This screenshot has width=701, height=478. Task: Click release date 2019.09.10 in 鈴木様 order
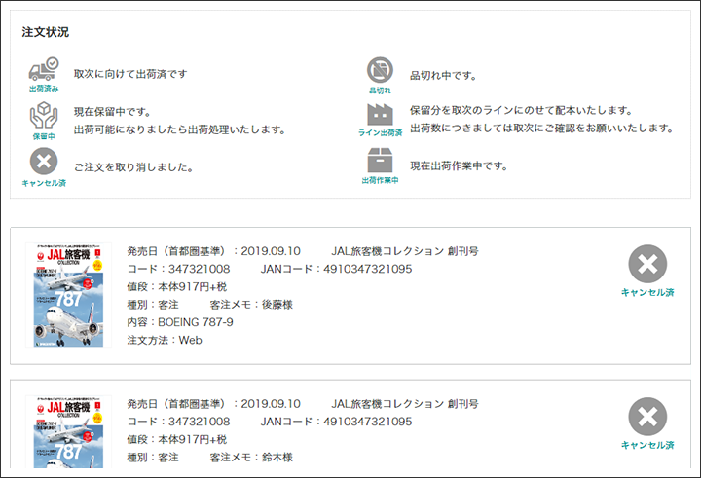271,404
